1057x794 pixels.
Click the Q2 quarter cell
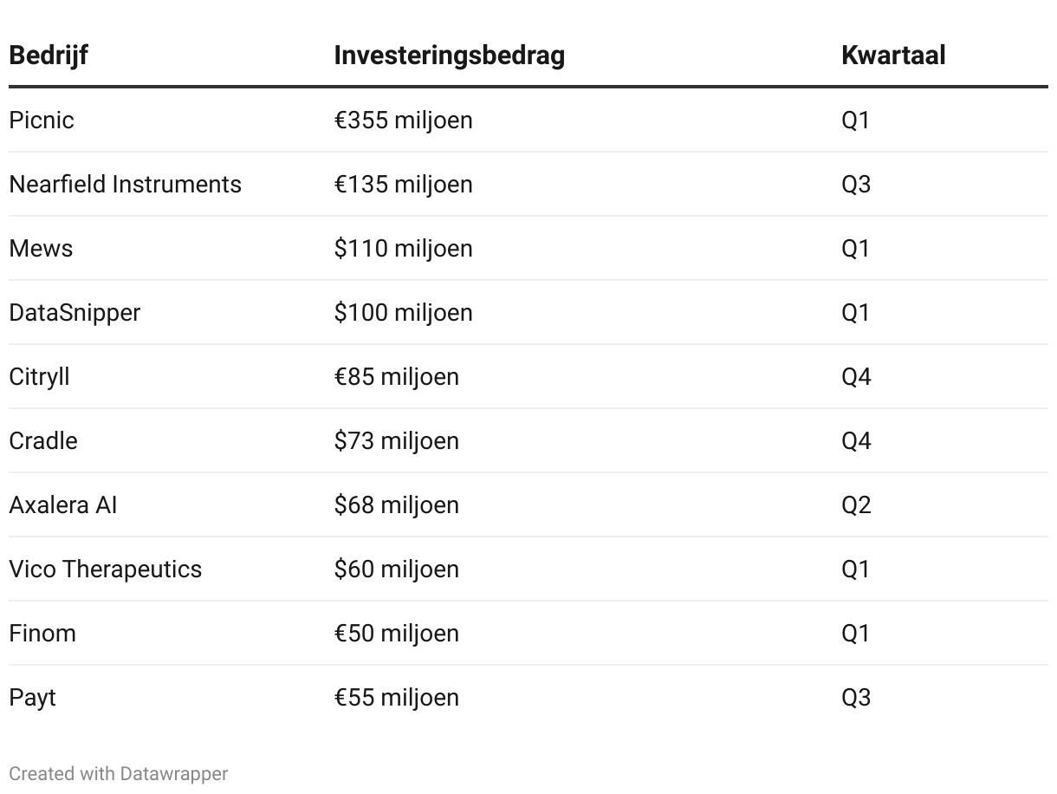point(855,504)
